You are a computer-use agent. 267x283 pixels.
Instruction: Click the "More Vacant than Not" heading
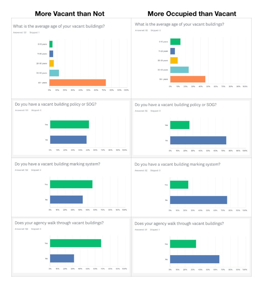(x=70, y=14)
